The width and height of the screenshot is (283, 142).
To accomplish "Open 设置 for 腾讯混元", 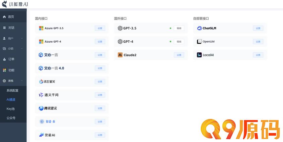I will point(100,108).
